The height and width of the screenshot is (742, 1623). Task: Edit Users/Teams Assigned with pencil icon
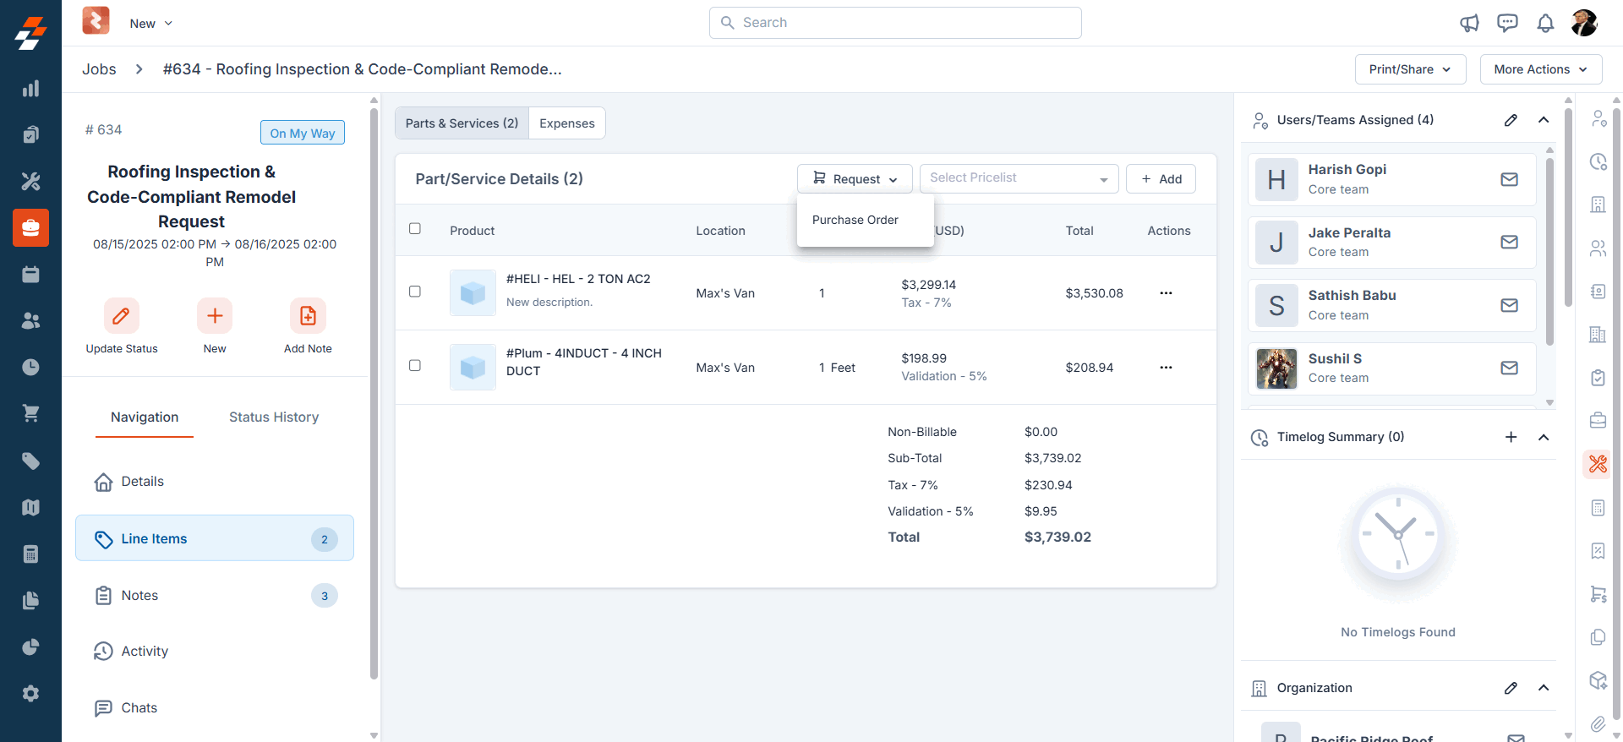pos(1511,120)
